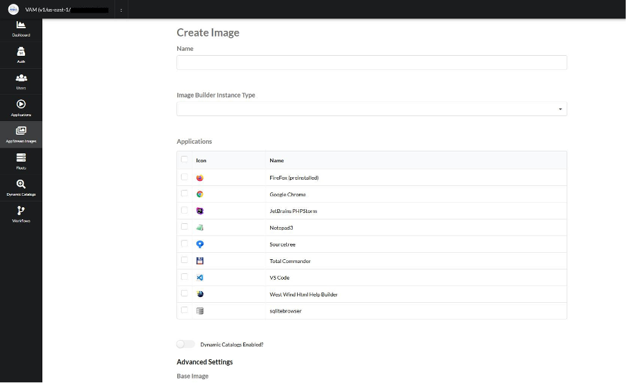Click the VS Code application icon
627x383 pixels.
coord(199,277)
